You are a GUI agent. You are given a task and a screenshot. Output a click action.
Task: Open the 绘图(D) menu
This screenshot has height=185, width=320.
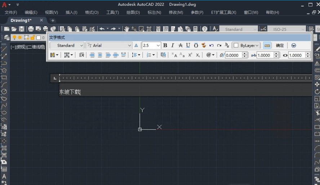(x=133, y=13)
